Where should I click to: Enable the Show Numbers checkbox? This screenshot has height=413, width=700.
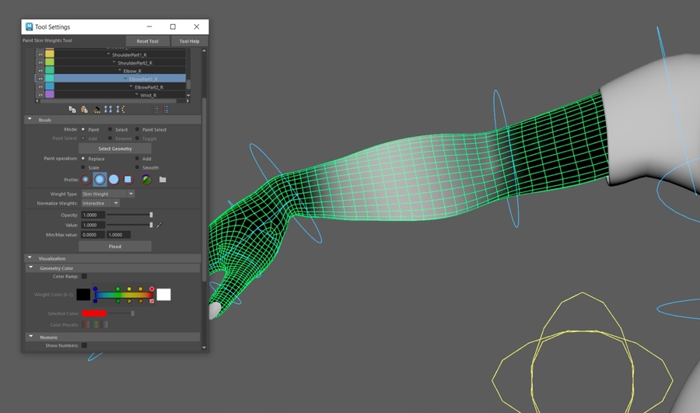click(84, 345)
